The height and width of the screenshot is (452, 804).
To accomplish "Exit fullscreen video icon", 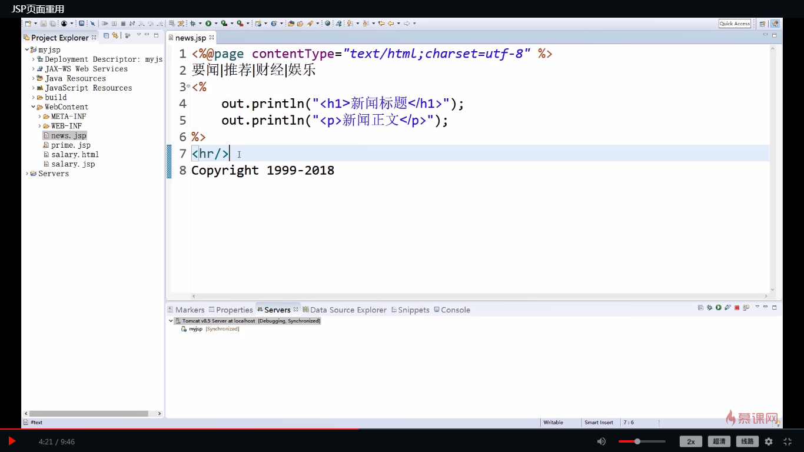I will point(788,441).
